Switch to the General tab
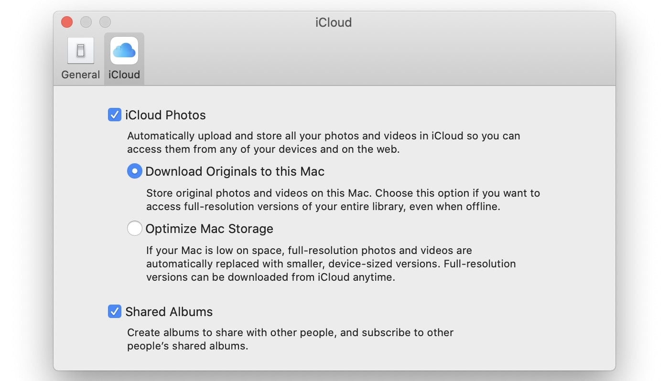 point(80,57)
